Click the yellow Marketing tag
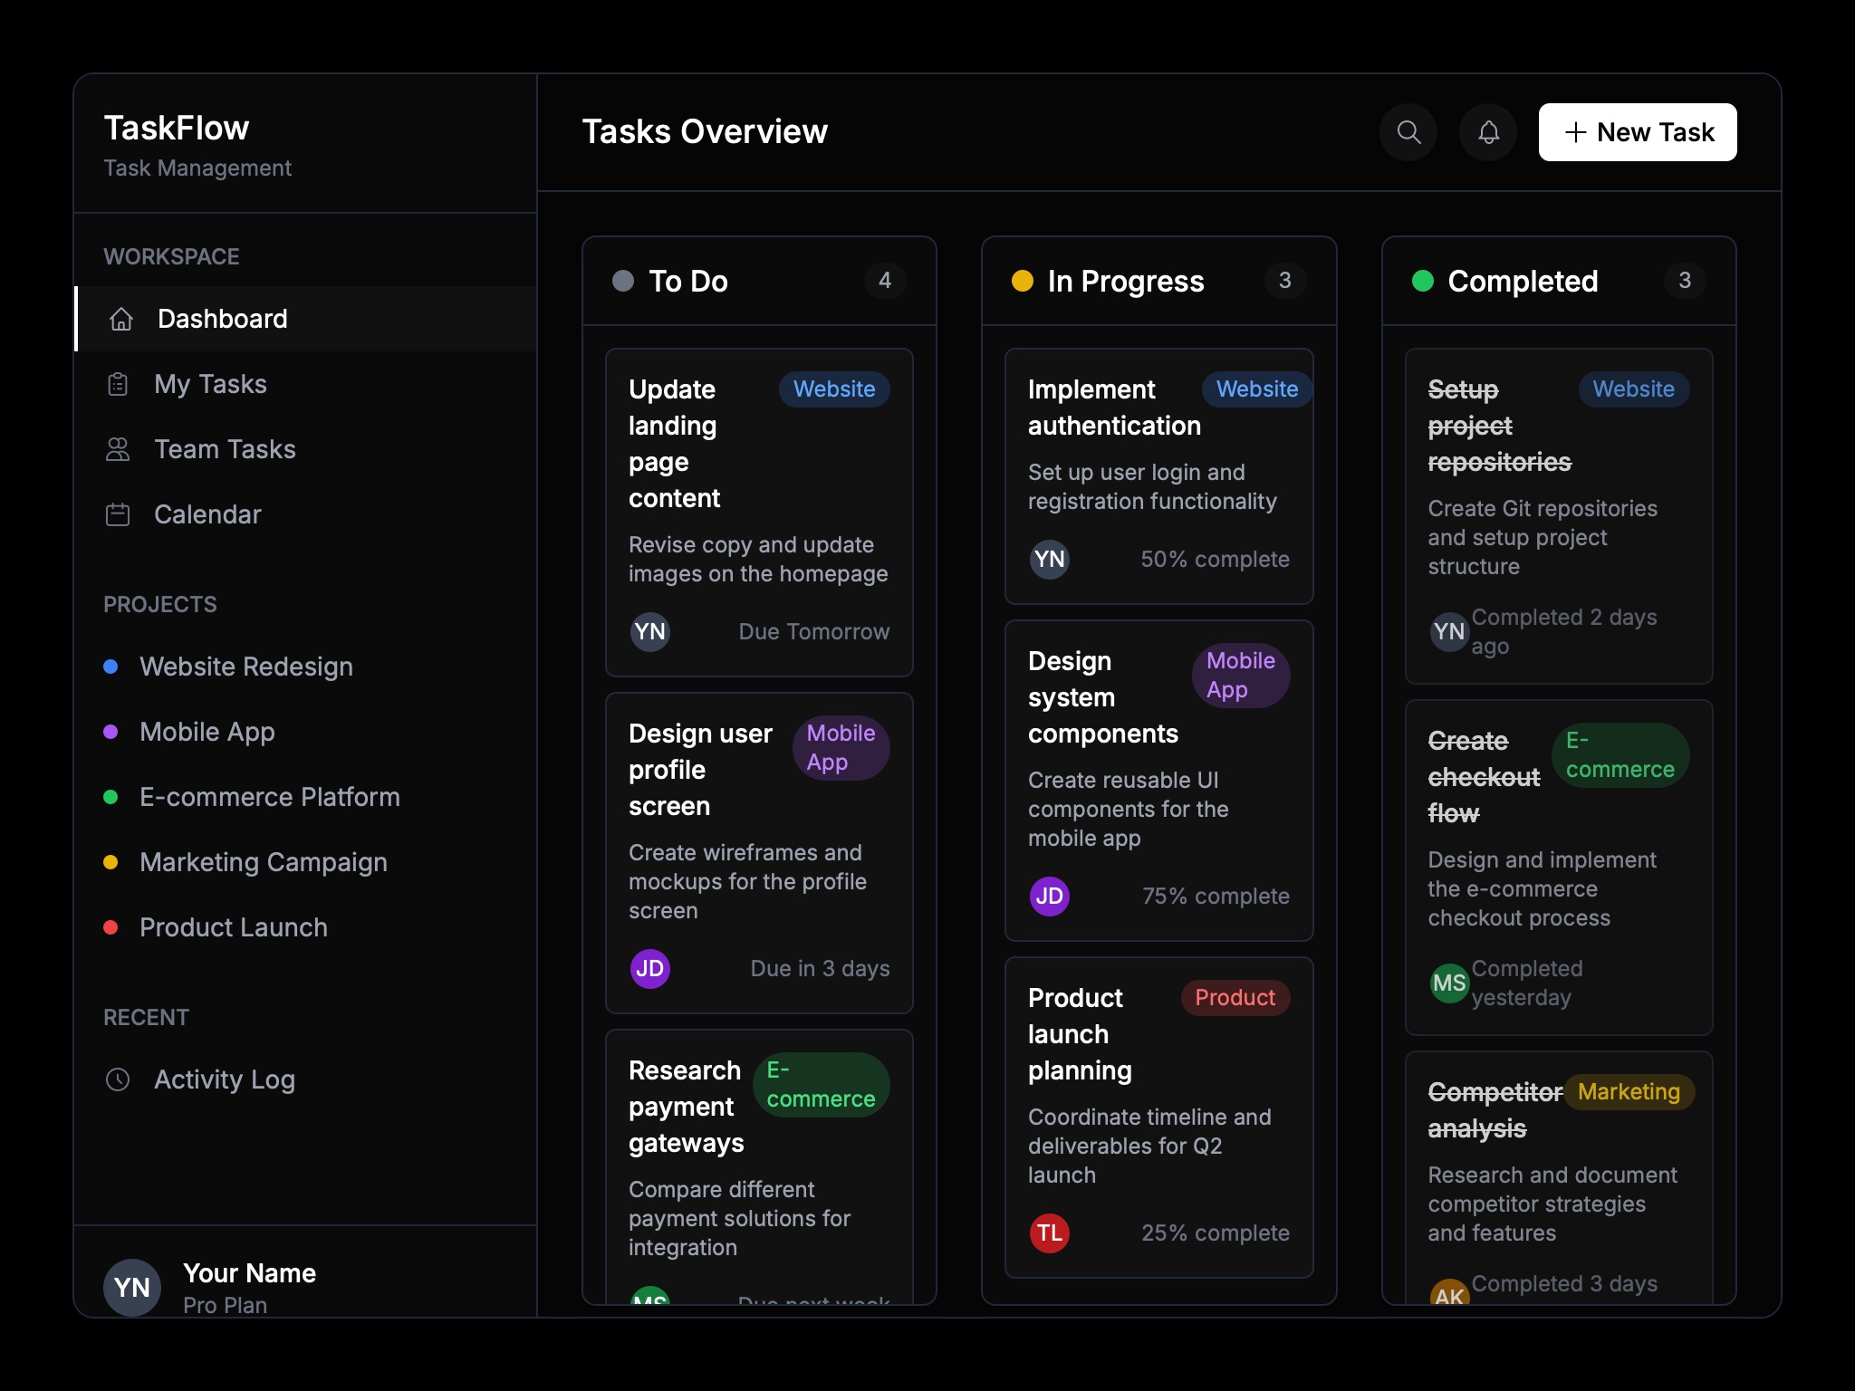Image resolution: width=1855 pixels, height=1391 pixels. pos(1629,1092)
